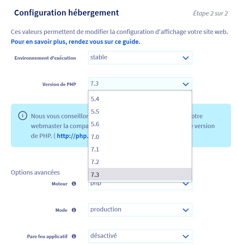Click info icon beside Pare feu applicatif
238x245 pixels.
click(74, 236)
